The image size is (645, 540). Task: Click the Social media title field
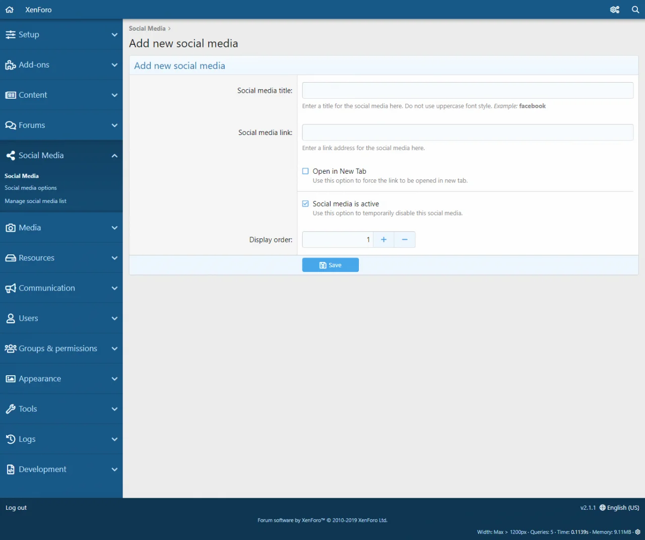467,91
